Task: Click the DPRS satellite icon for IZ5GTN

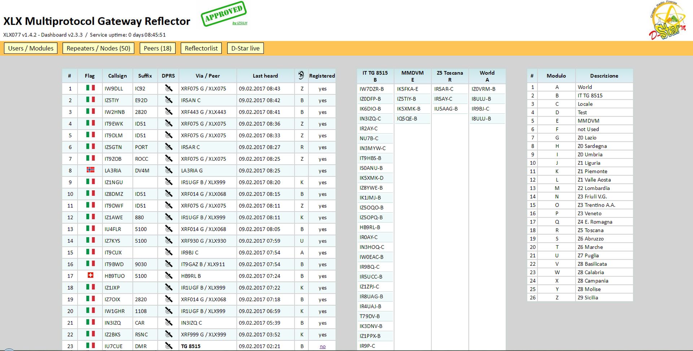Action: (169, 147)
